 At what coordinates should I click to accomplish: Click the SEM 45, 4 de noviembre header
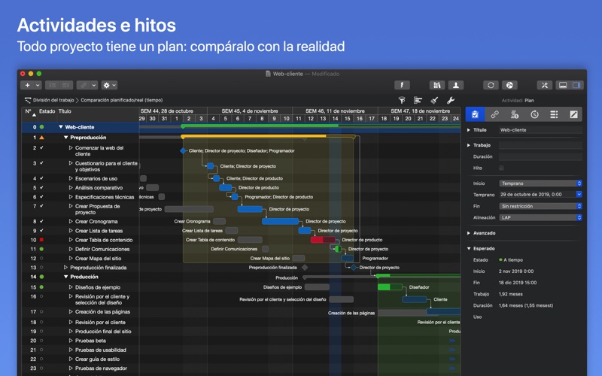coord(250,111)
